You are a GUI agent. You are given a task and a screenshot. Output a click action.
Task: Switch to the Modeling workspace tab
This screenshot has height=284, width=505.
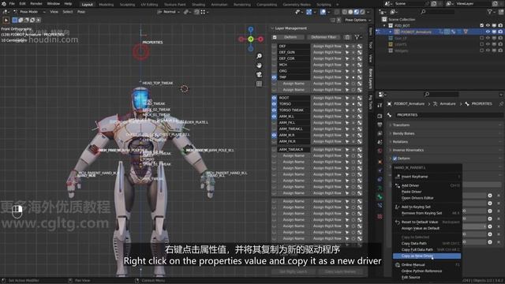tap(106, 5)
